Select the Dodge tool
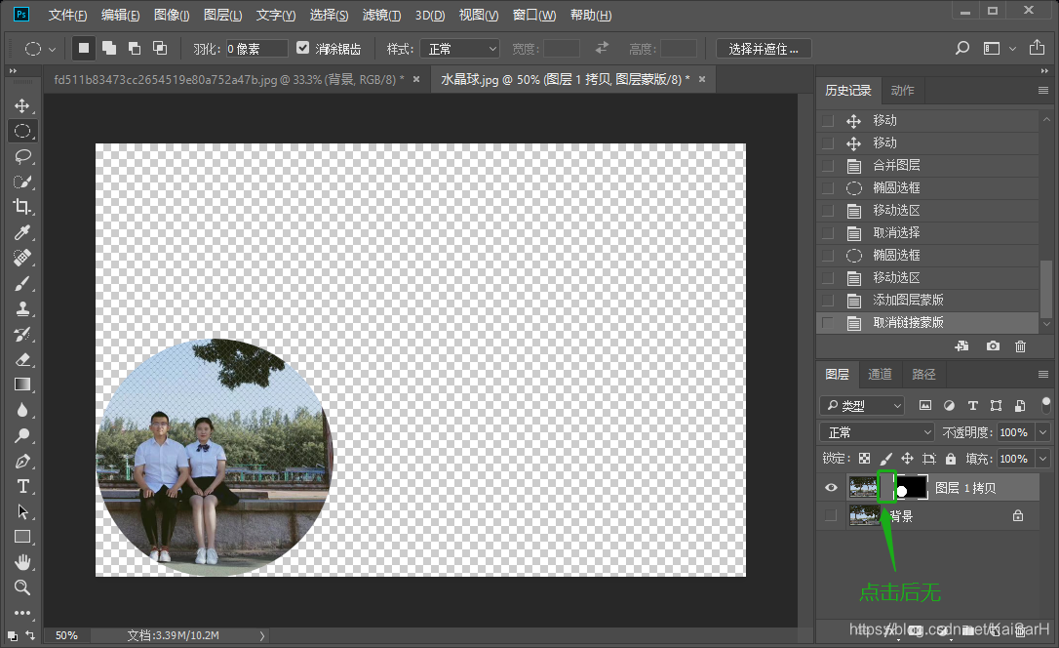The height and width of the screenshot is (648, 1059). click(22, 435)
